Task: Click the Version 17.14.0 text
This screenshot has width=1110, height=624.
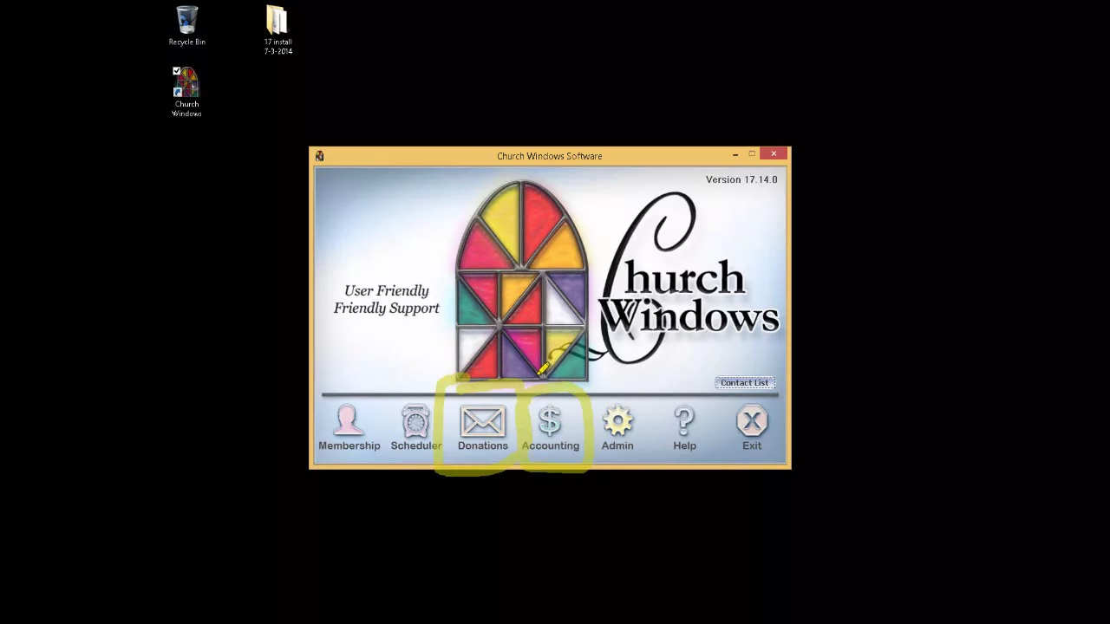Action: (741, 179)
